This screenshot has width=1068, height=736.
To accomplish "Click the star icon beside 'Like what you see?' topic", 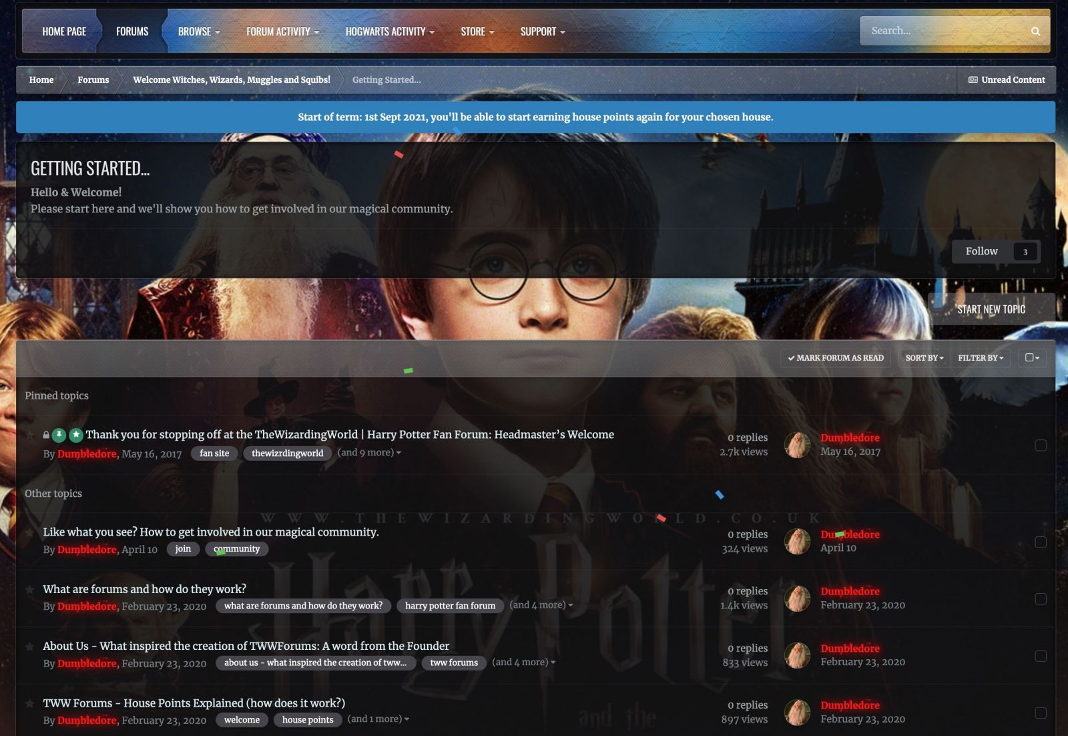I will pos(30,532).
